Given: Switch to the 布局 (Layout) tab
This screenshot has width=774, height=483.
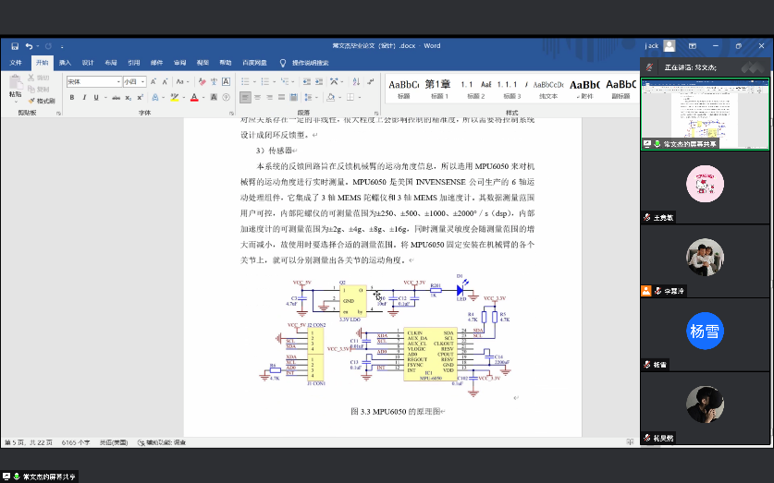Looking at the screenshot, I should pyautogui.click(x=111, y=63).
